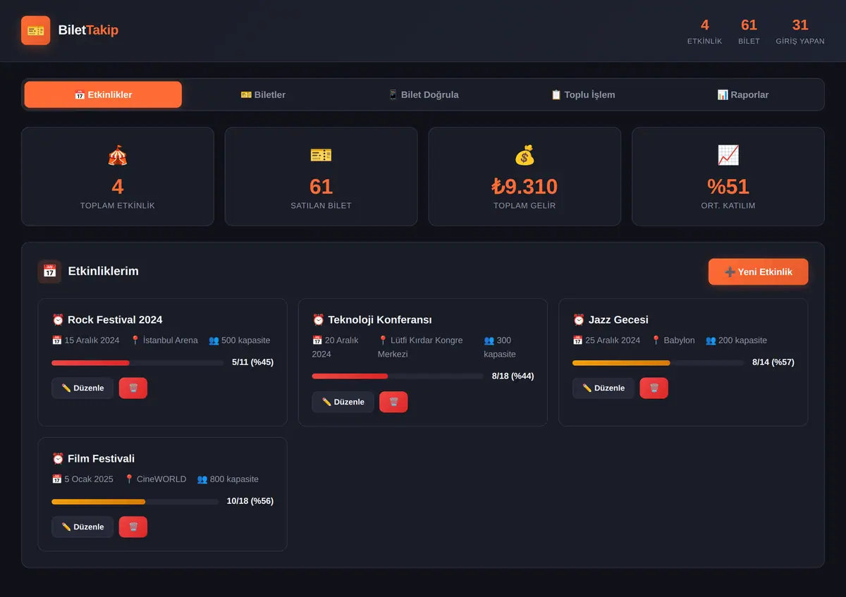Click the location pin icon next to CineWORLD
This screenshot has height=597, width=846.
coord(129,479)
